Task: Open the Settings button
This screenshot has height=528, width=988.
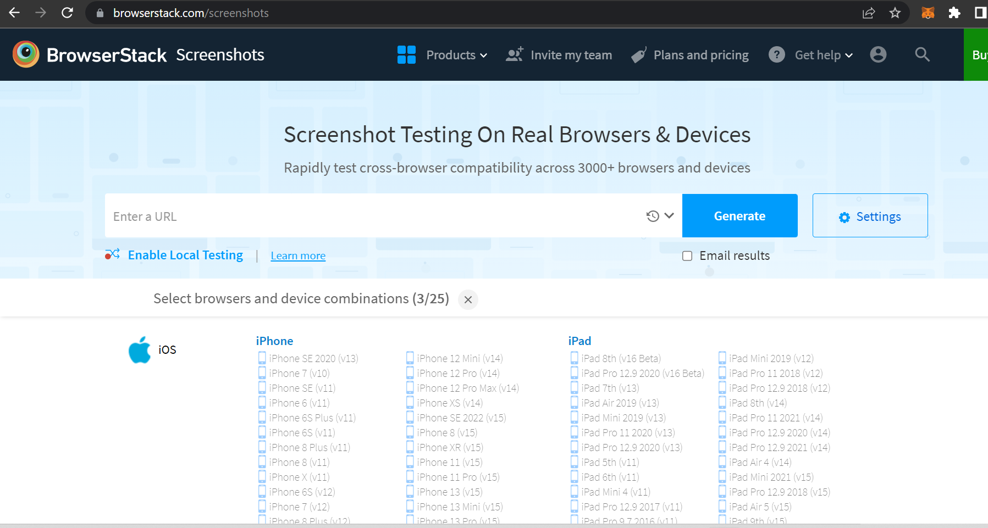Action: [870, 215]
